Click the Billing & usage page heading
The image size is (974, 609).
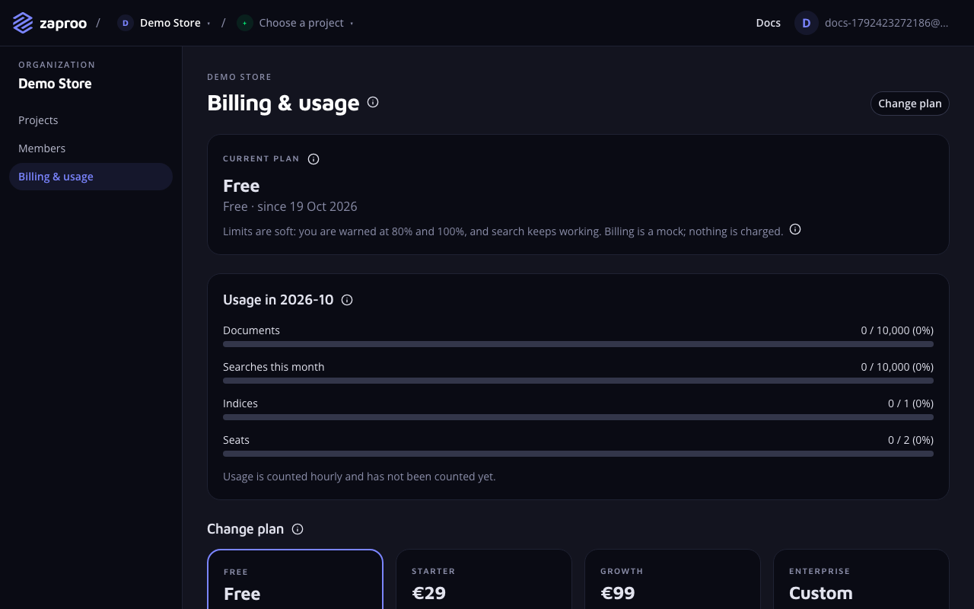pos(283,103)
